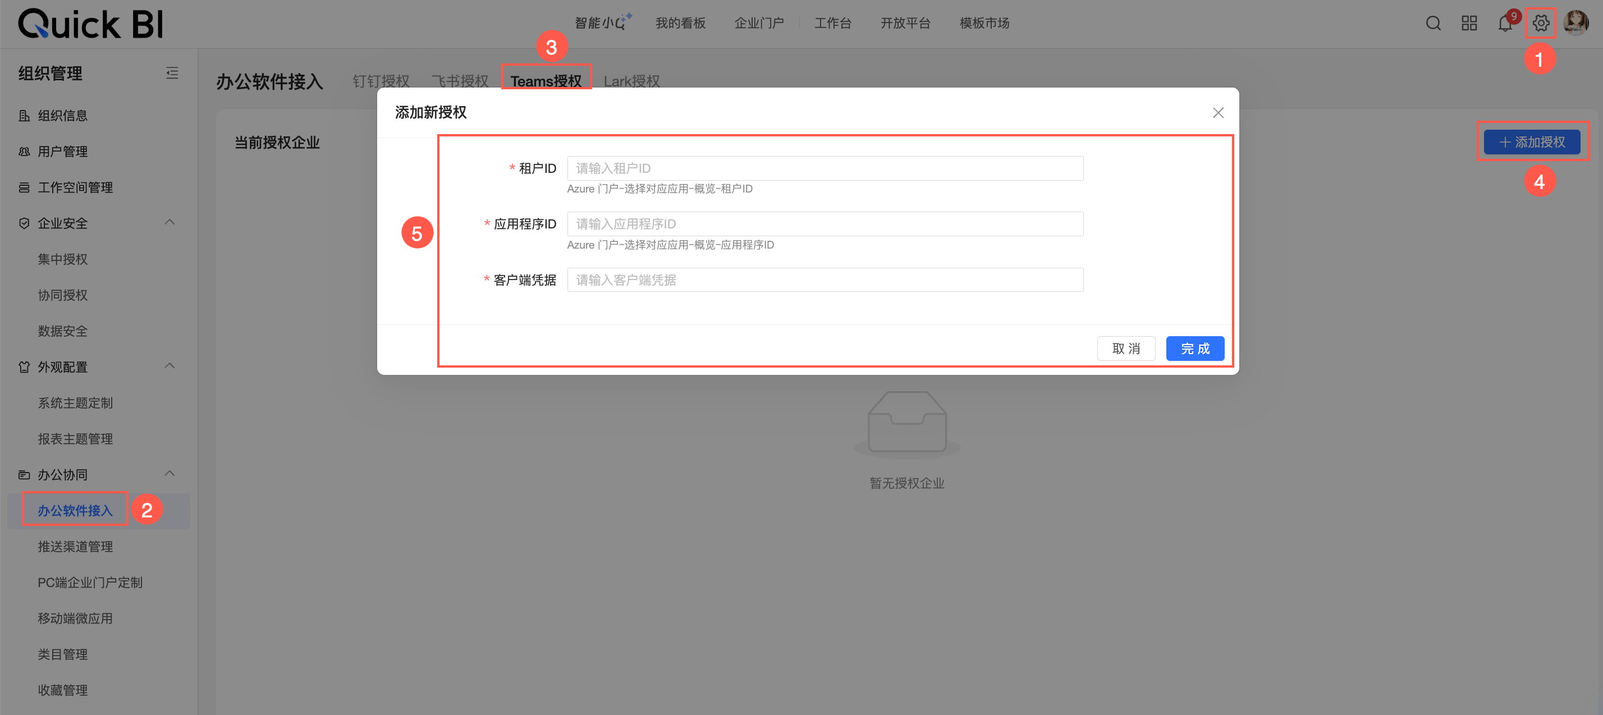Collapse the 企业安全 section
This screenshot has height=715, width=1603.
click(x=170, y=223)
